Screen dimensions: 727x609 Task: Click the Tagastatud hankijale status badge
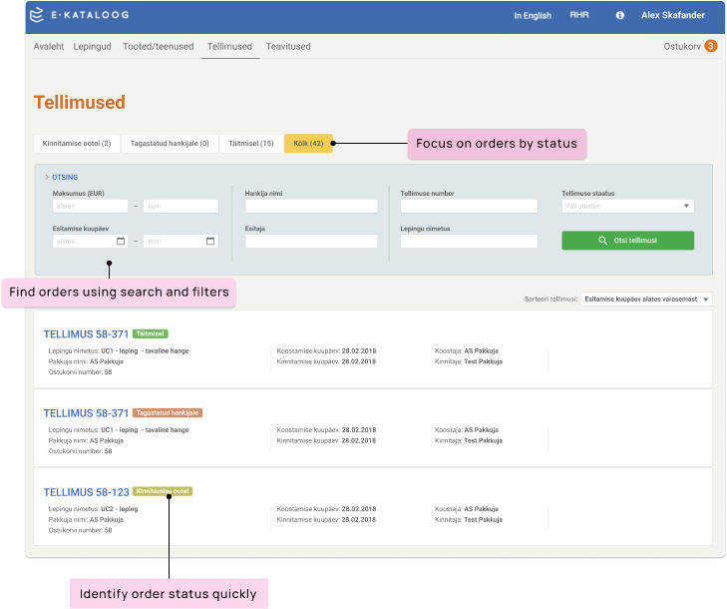click(168, 412)
